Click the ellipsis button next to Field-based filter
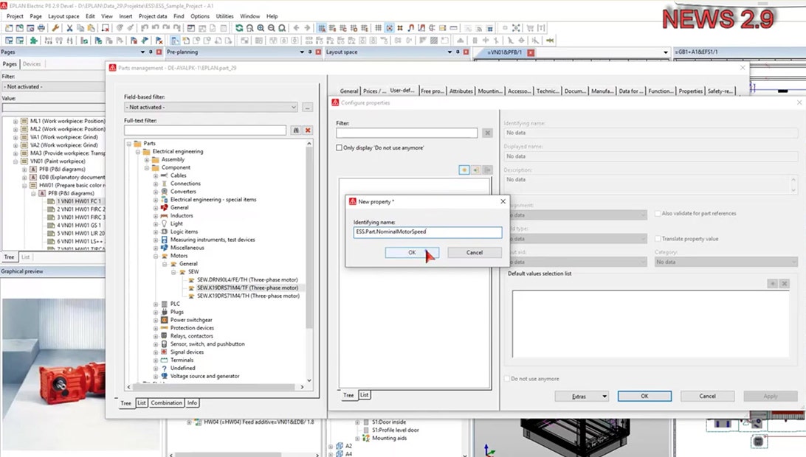Viewport: 806px width, 457px height. click(308, 108)
